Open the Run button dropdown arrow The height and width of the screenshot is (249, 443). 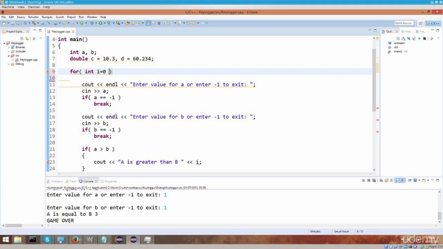(105, 23)
